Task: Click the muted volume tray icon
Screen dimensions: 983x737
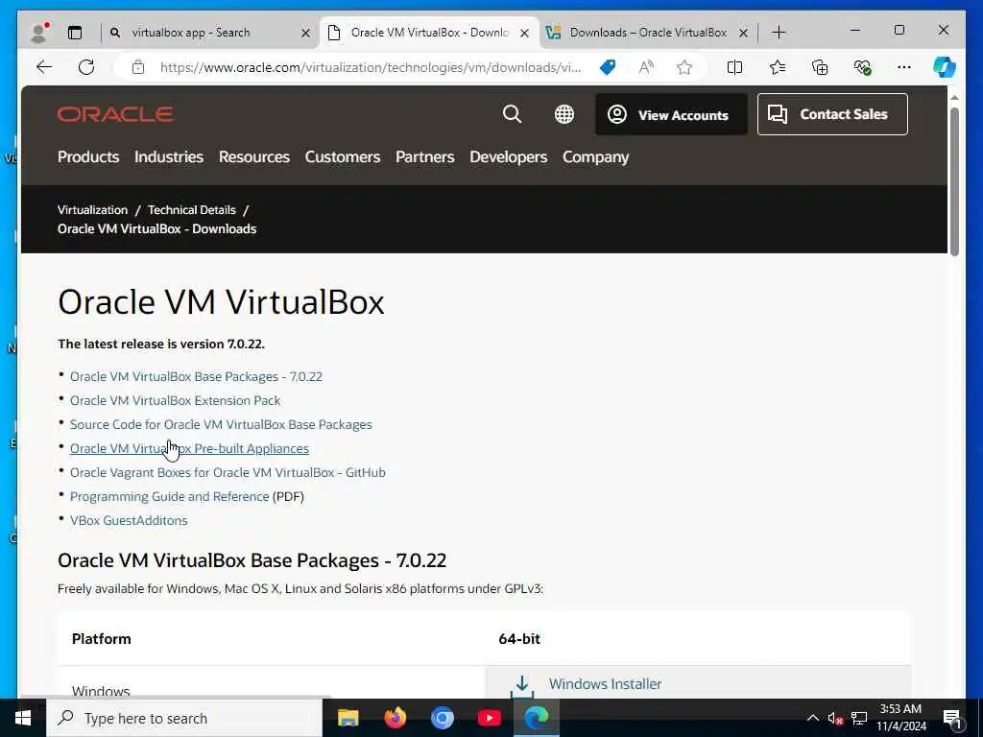Action: tap(835, 718)
